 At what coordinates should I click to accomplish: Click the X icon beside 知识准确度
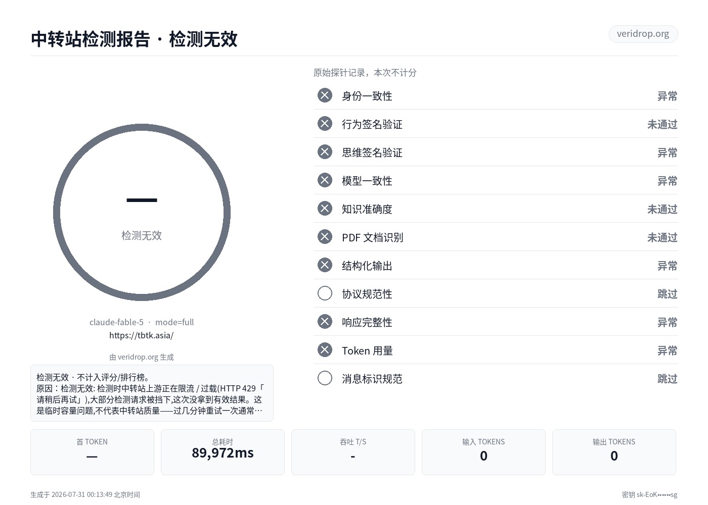pyautogui.click(x=325, y=209)
